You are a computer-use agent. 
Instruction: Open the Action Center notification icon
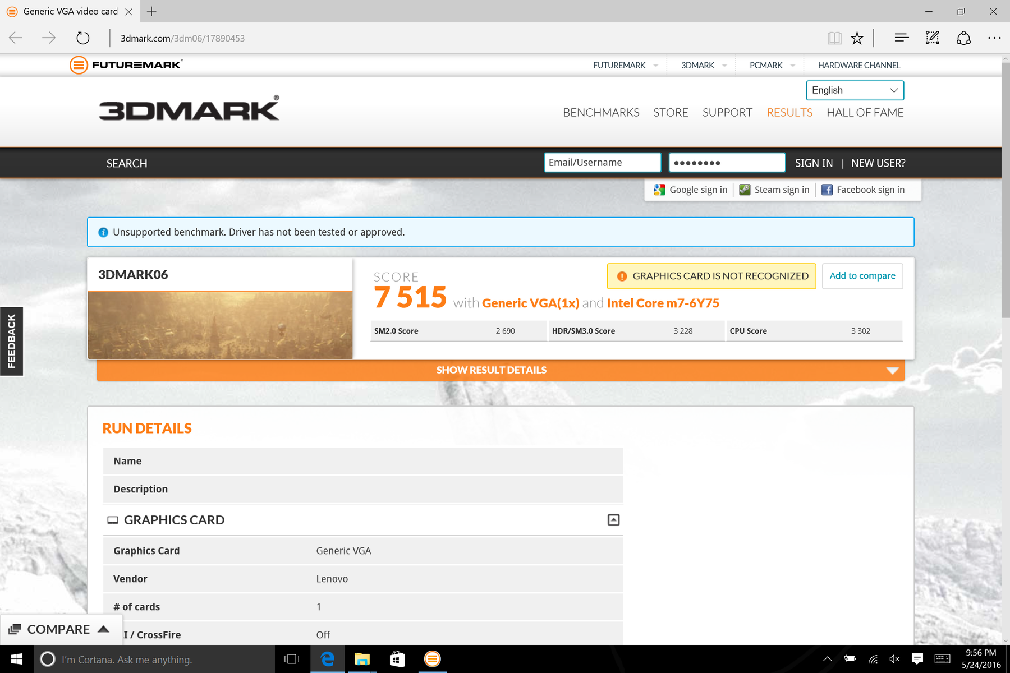tap(917, 659)
